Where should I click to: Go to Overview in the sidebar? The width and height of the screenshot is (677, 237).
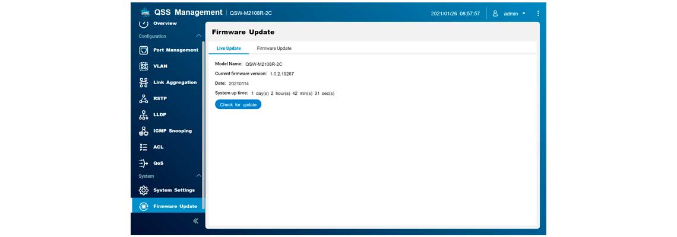coord(164,23)
